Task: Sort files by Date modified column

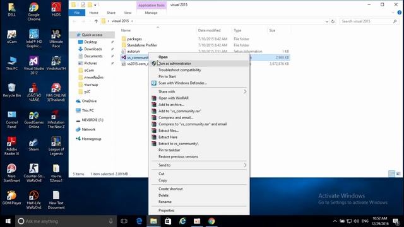Action: (209, 30)
